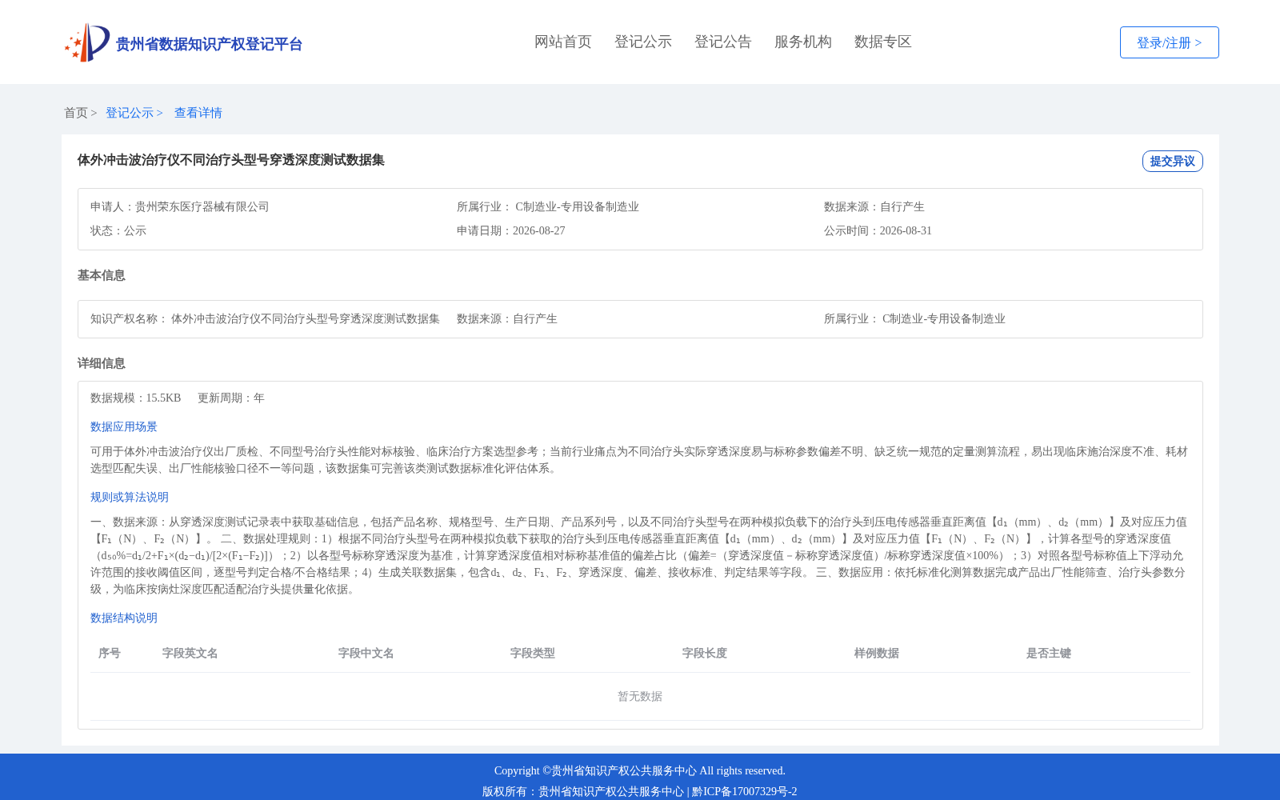Click the 知识产权名称 field in 基本信息
The height and width of the screenshot is (800, 1280).
(x=265, y=318)
